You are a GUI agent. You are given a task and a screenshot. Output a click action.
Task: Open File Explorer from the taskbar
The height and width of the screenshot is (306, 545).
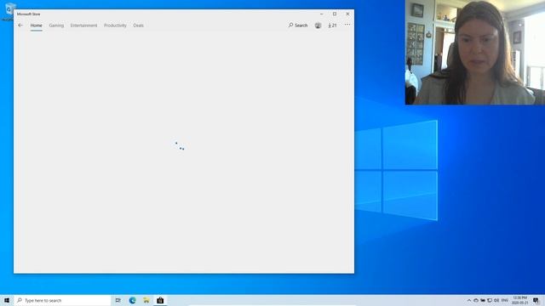coord(146,300)
